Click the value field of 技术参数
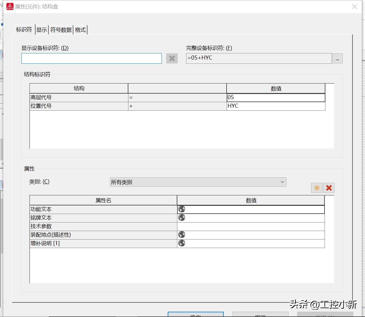Viewport: 365px width, 317px height. pyautogui.click(x=251, y=226)
